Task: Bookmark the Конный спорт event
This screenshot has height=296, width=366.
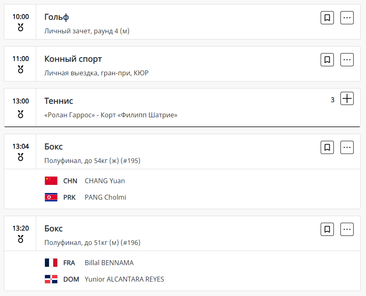Action: pyautogui.click(x=327, y=60)
